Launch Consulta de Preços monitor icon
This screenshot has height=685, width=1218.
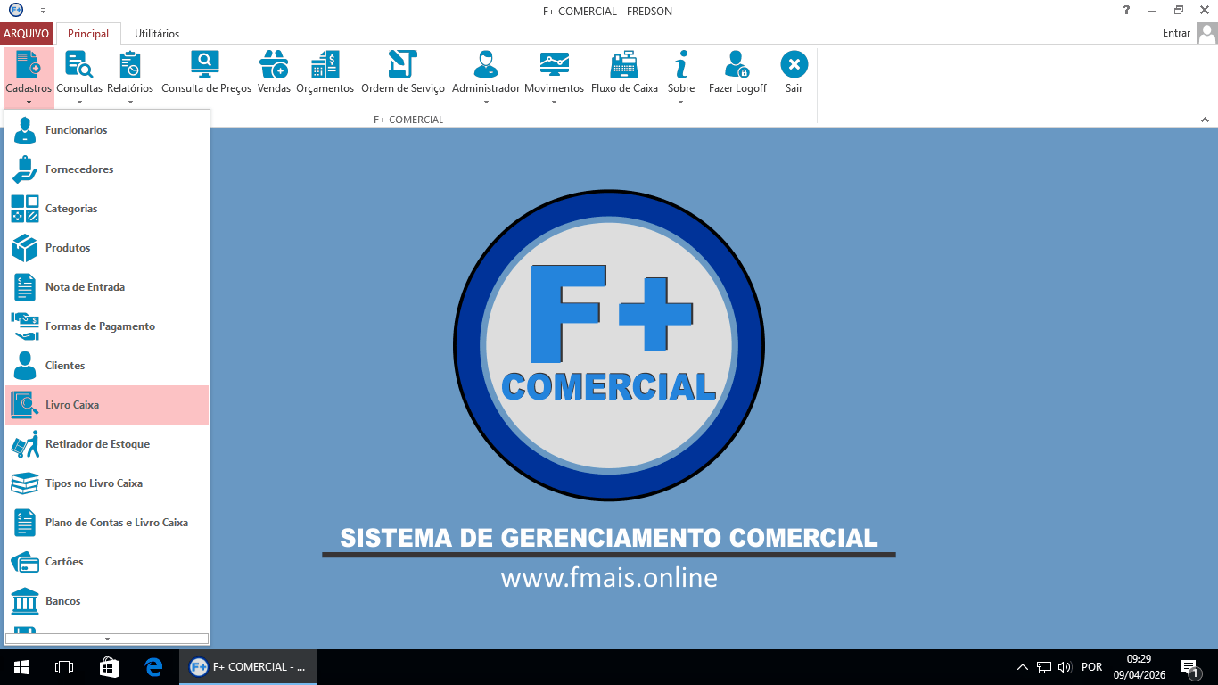pos(205,65)
